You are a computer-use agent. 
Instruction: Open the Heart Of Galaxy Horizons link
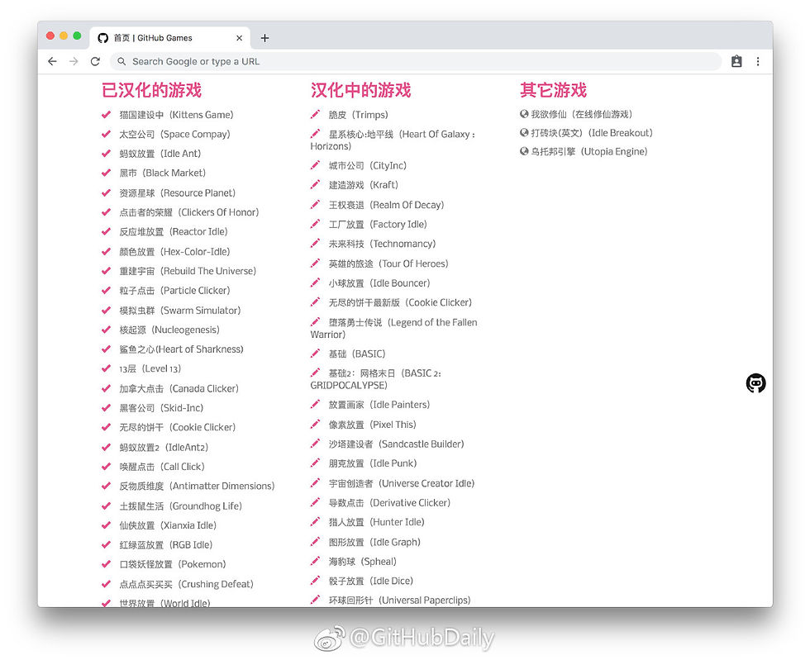pos(393,140)
